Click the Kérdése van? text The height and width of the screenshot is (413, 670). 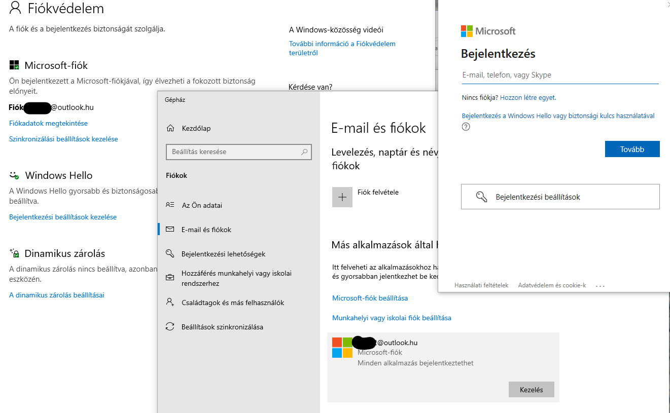(x=310, y=87)
